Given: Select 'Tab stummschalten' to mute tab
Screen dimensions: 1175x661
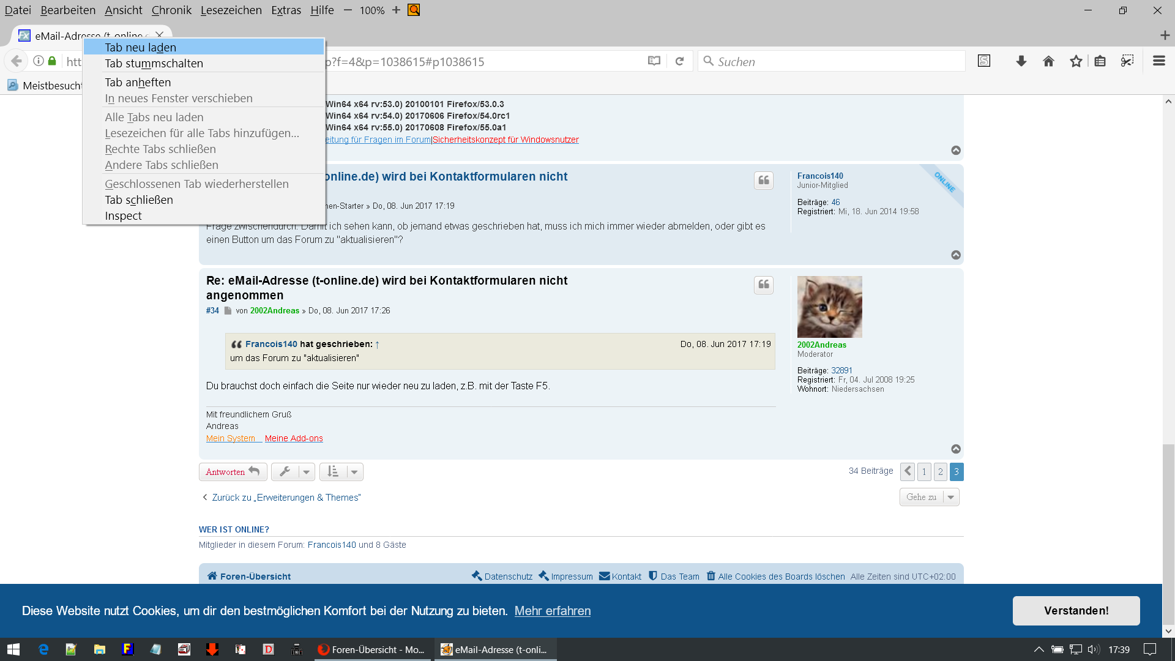Looking at the screenshot, I should [x=154, y=64].
